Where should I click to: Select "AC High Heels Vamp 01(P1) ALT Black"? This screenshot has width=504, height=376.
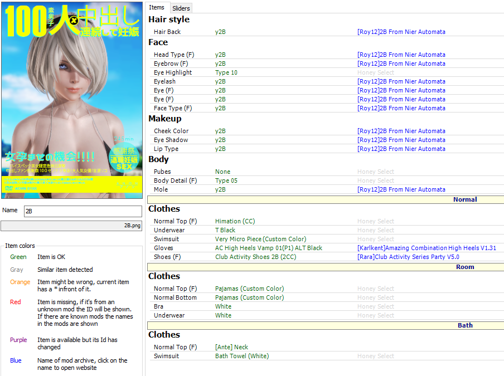pos(269,248)
